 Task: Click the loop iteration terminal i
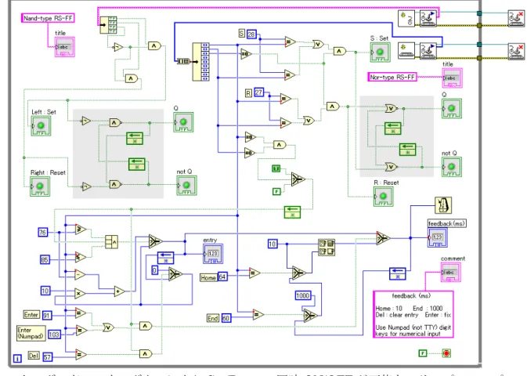click(17, 359)
